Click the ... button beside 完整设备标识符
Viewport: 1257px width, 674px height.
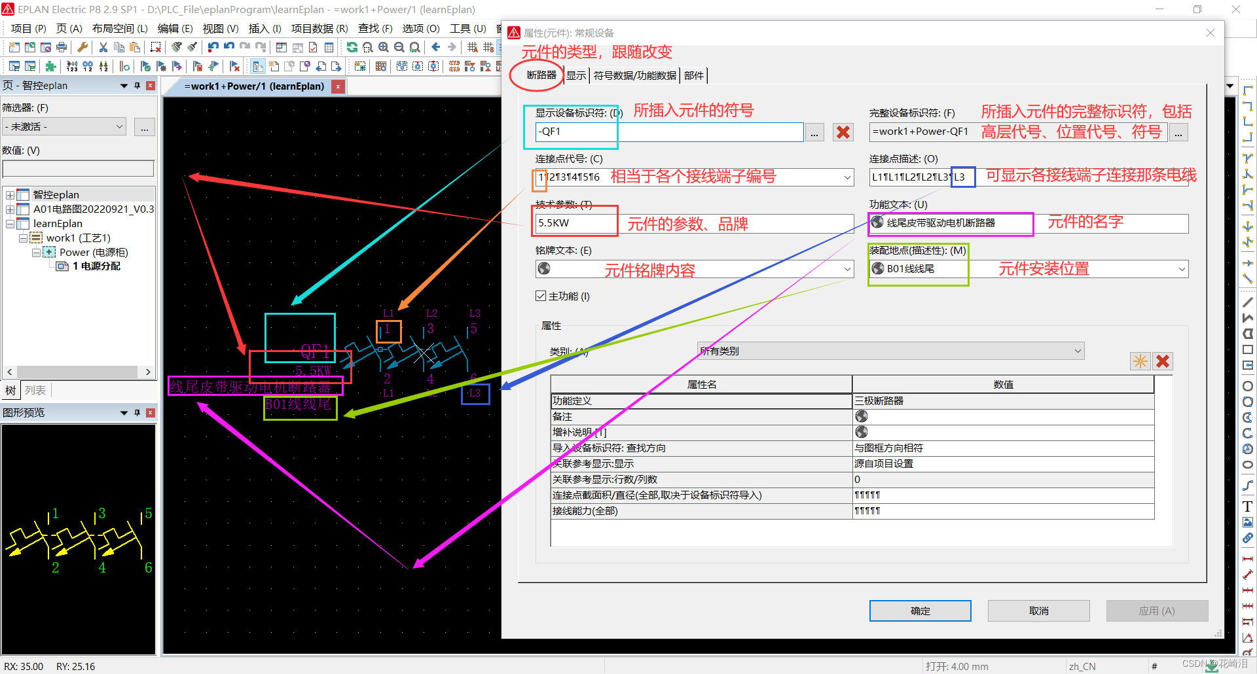(1178, 132)
